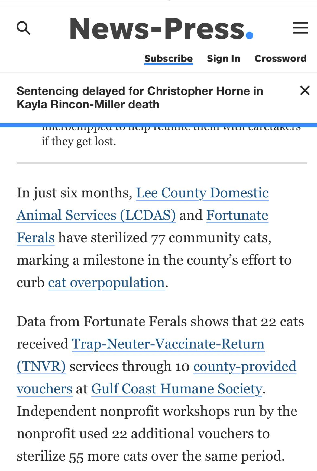Image resolution: width=317 pixels, height=471 pixels.
Task: Open the hamburger navigation menu
Action: pos(300,28)
